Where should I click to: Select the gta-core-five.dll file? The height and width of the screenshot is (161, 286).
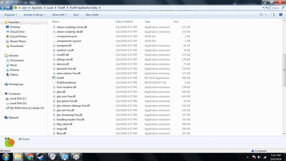pyautogui.click(x=66, y=96)
